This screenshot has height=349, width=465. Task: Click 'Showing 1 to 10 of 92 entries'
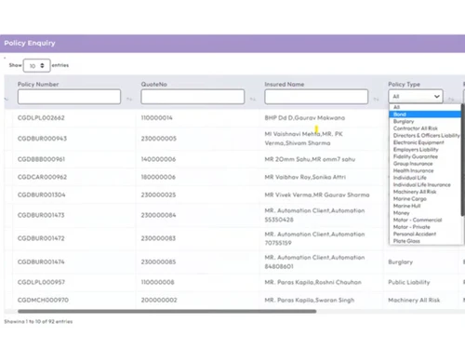(x=38, y=322)
